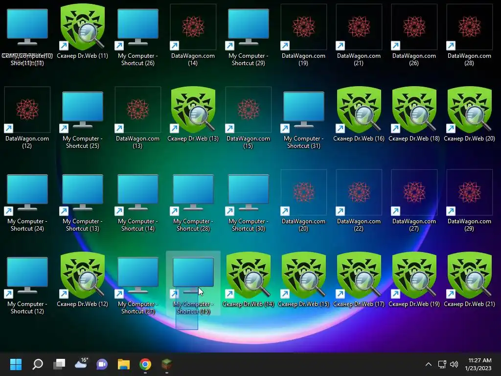This screenshot has height=376, width=501.
Task: Open the weather widget showing 16°
Action: click(81, 364)
